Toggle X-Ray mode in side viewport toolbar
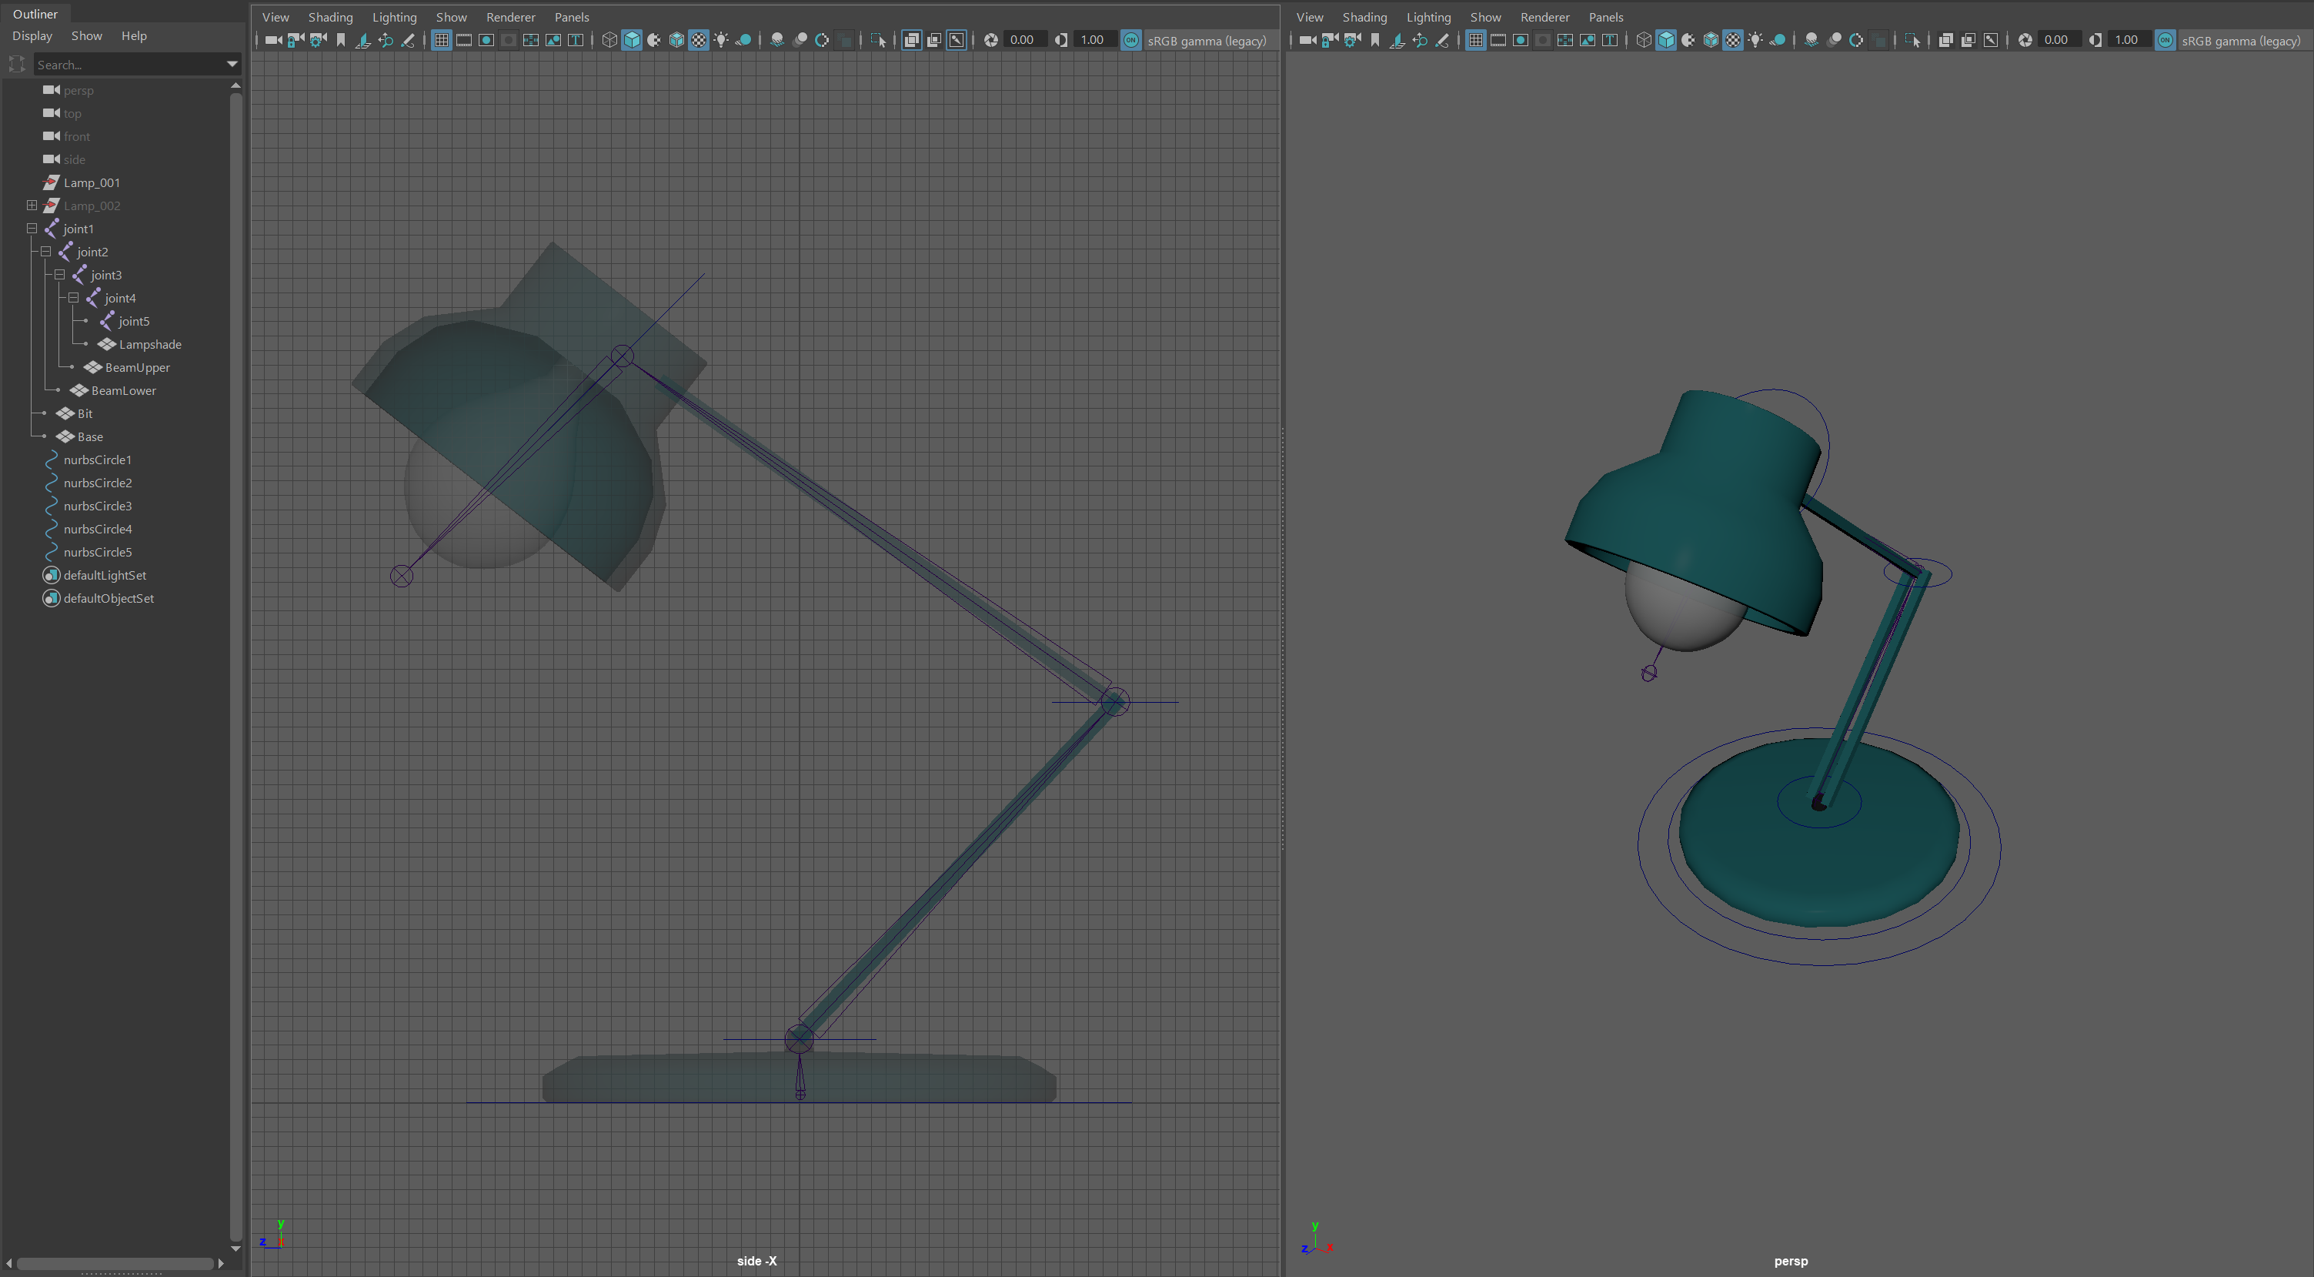This screenshot has width=2314, height=1277. pyautogui.click(x=912, y=41)
